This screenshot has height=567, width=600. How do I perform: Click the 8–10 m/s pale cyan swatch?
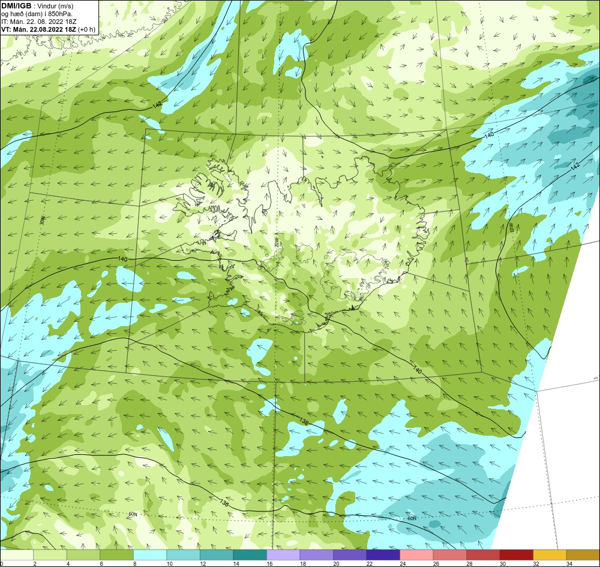[x=150, y=555]
